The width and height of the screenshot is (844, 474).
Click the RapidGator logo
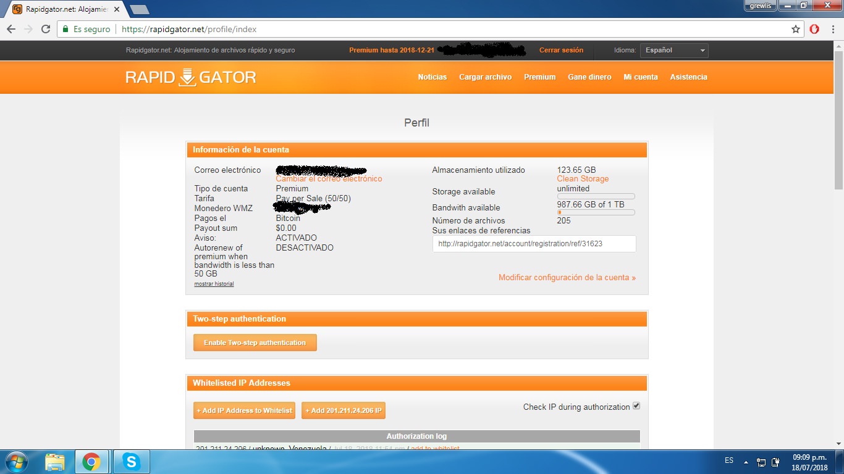click(x=190, y=77)
